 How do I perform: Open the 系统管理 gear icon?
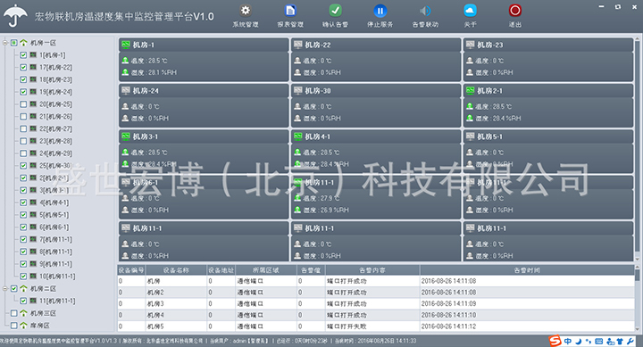pyautogui.click(x=246, y=11)
